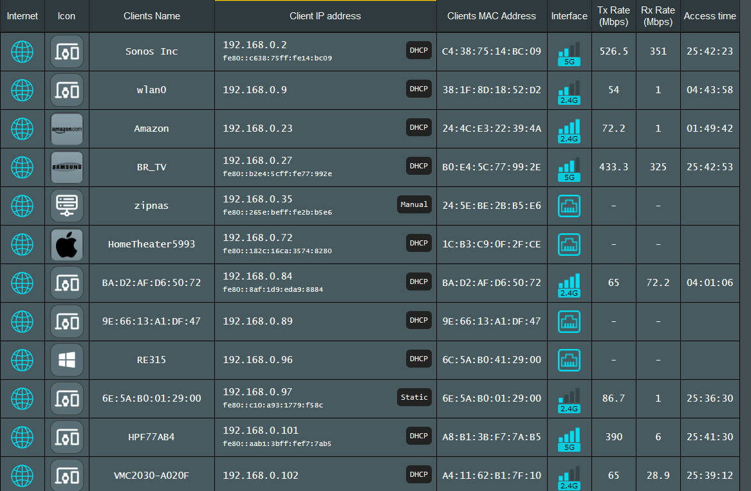Click the DHCP badge for 192.168.0.101
The height and width of the screenshot is (491, 751).
418,436
